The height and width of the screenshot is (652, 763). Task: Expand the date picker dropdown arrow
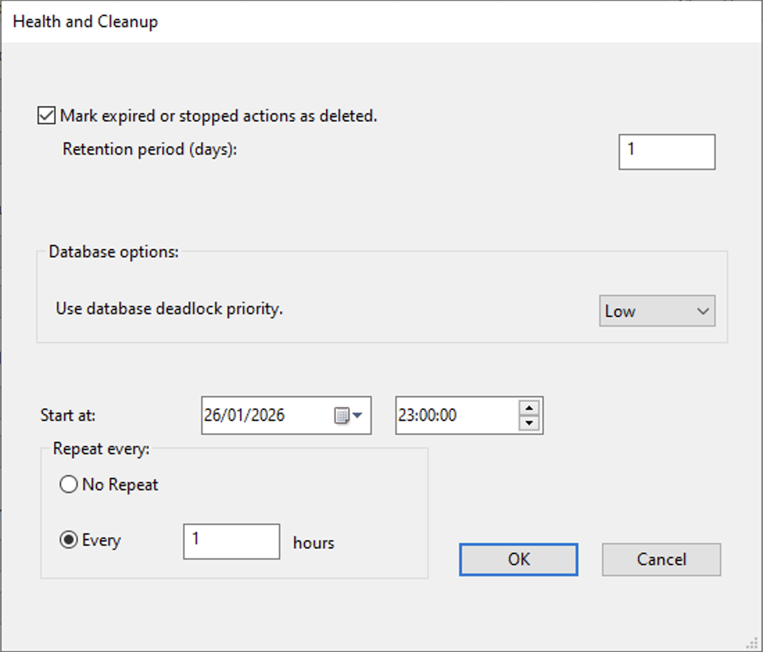click(x=358, y=415)
